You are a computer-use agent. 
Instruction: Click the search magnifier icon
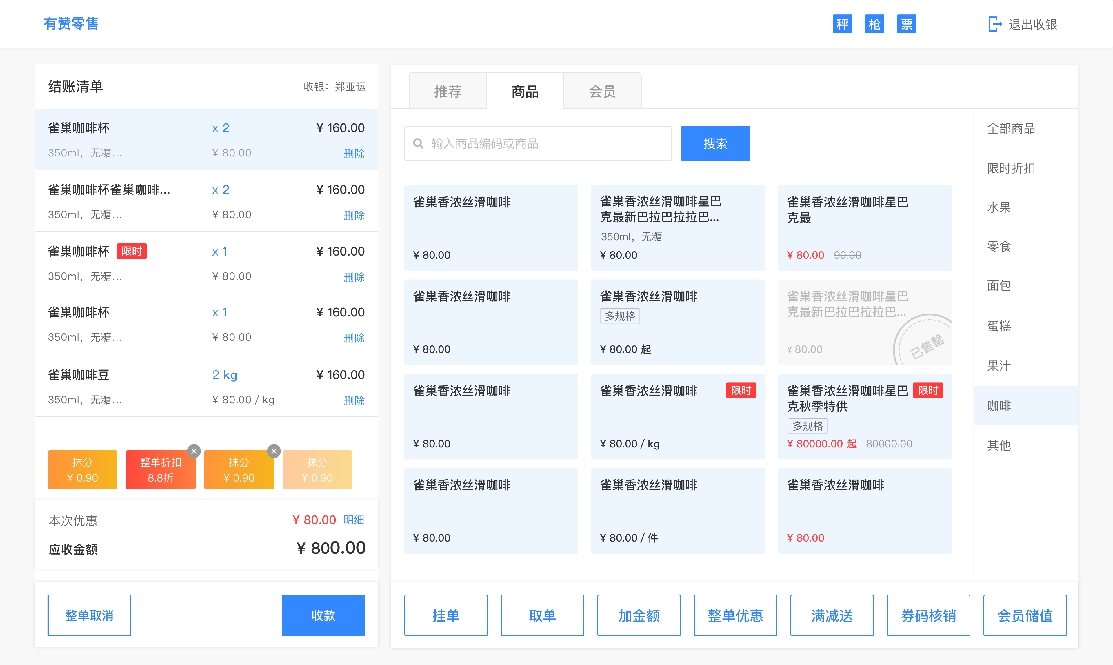click(418, 143)
